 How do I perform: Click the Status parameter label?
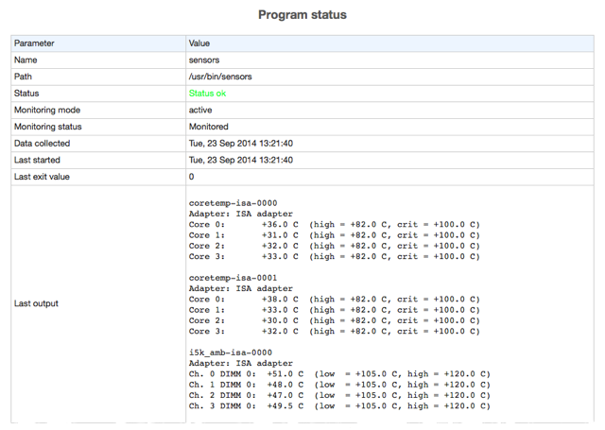point(26,93)
